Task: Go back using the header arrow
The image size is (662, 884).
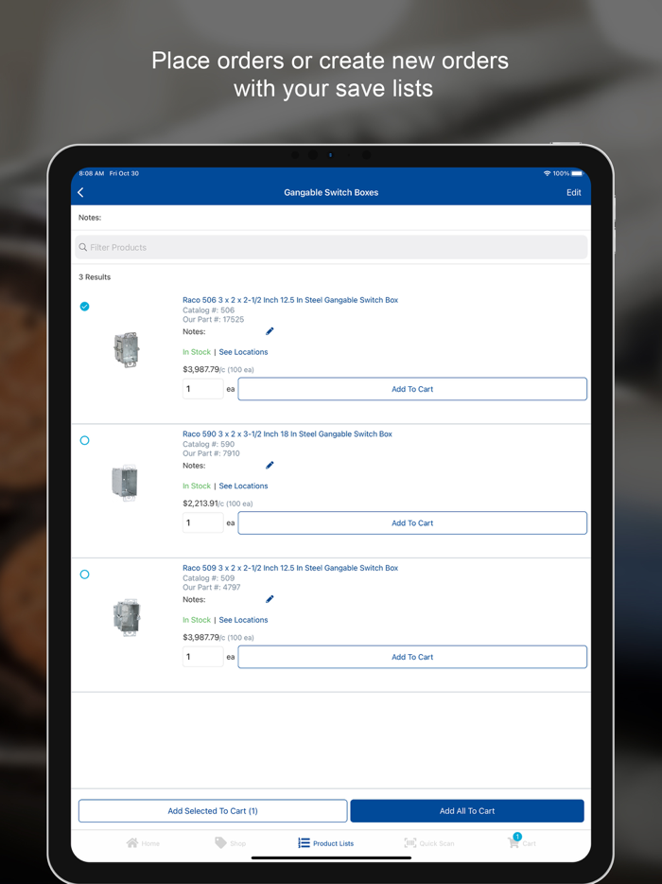Action: point(80,193)
